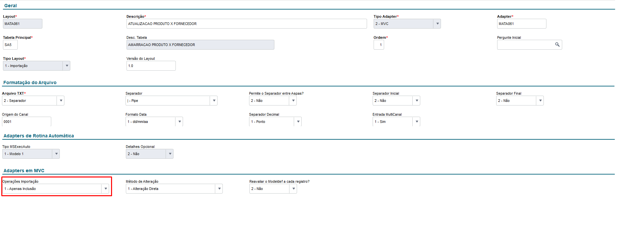Screen dimensions: 623x234
Task: Open Reavaliar o Modeldef dropdown
Action: (x=293, y=189)
